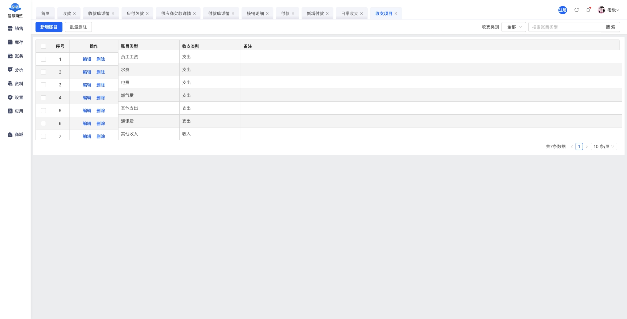Image resolution: width=627 pixels, height=319 pixels.
Task: Select page 1 in pagination
Action: tap(579, 146)
